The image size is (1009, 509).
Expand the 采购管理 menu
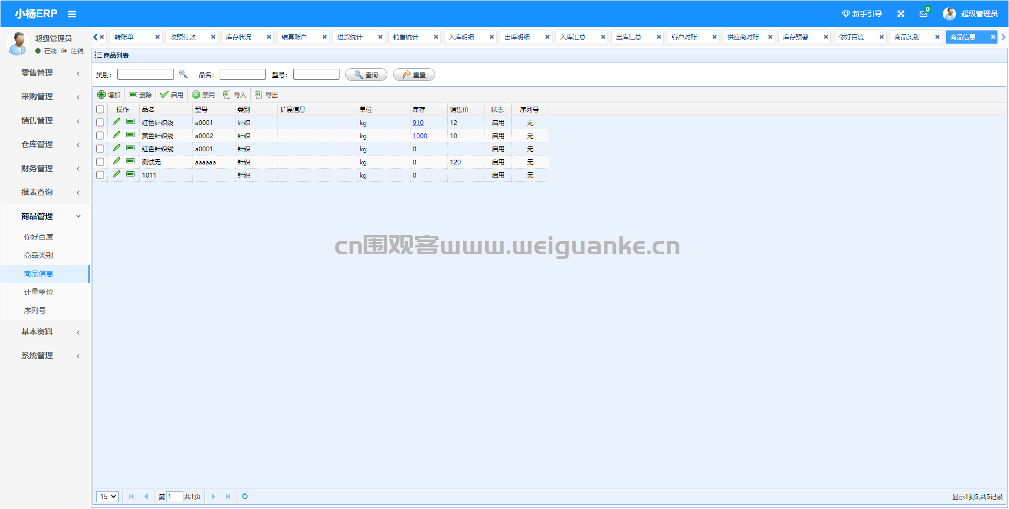pyautogui.click(x=45, y=97)
